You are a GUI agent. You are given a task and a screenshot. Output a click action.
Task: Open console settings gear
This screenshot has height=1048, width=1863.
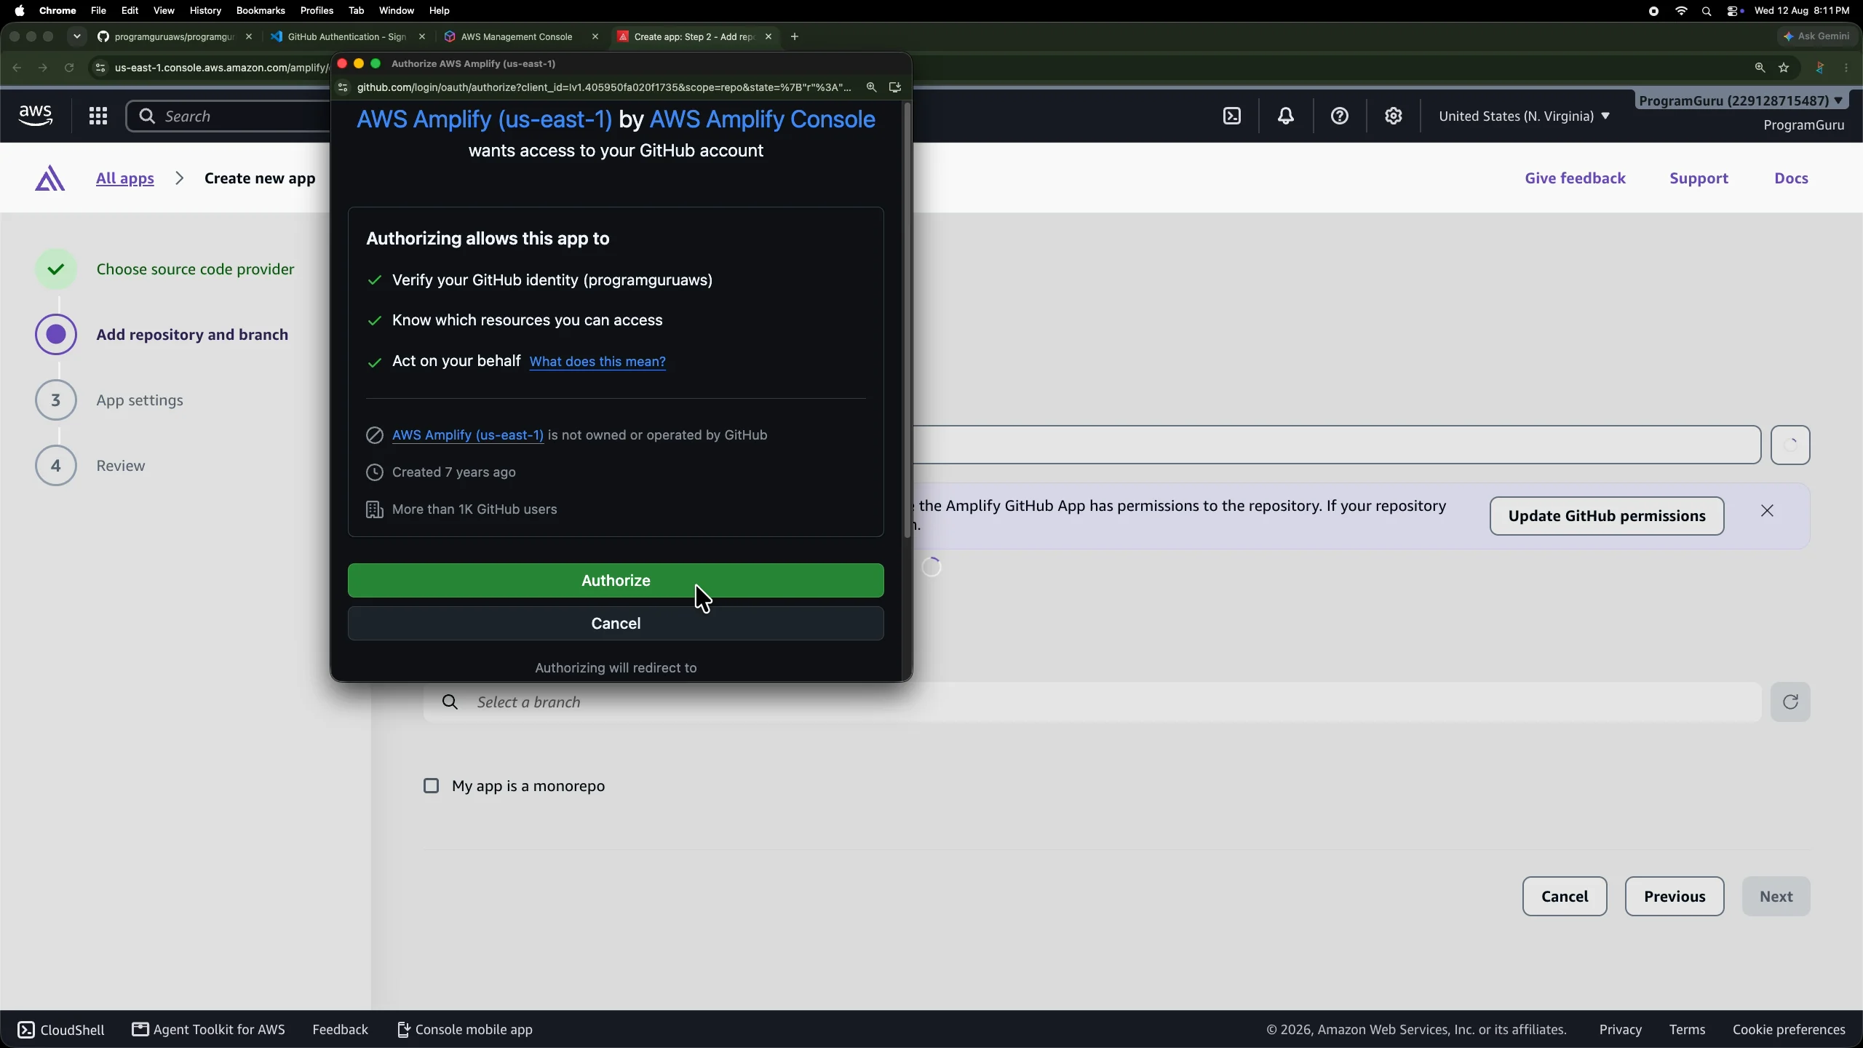tap(1393, 116)
